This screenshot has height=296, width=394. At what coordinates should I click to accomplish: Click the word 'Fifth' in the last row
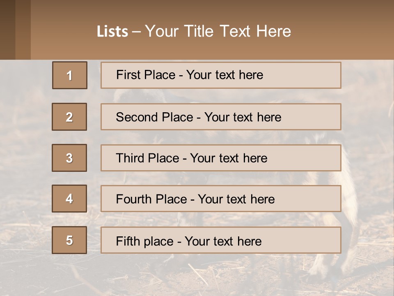click(x=128, y=241)
